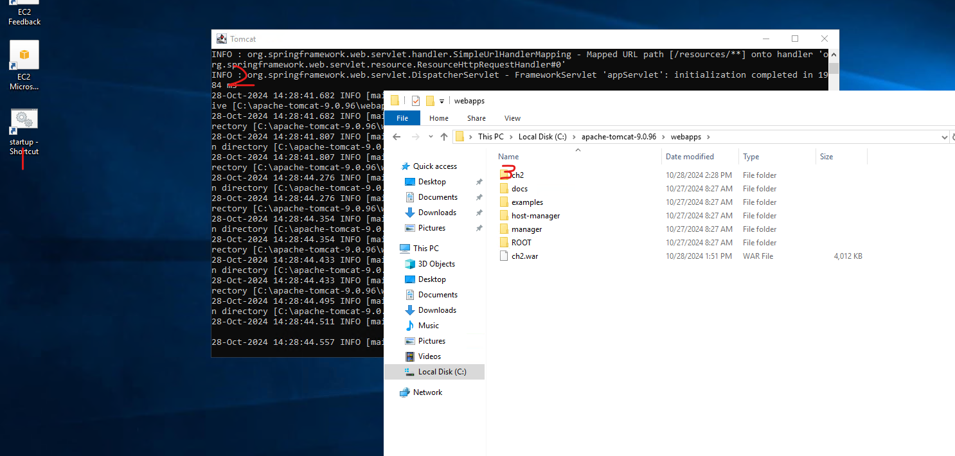Select Local Disk (C:) in the navigation pane
This screenshot has height=456, width=955.
(x=434, y=372)
